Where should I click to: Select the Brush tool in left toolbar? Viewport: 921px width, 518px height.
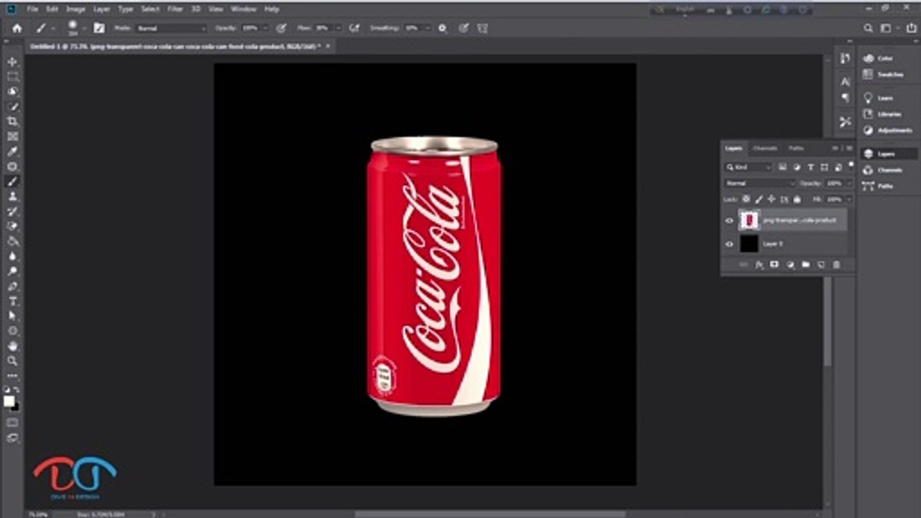pos(13,181)
